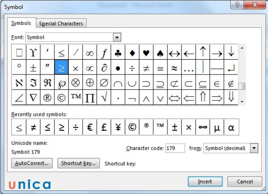
Task: Open the Shortcut Key... dialog
Action: click(79, 163)
